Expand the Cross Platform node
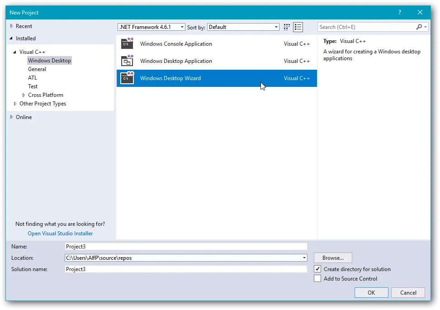This screenshot has height=310, width=440. click(x=24, y=95)
